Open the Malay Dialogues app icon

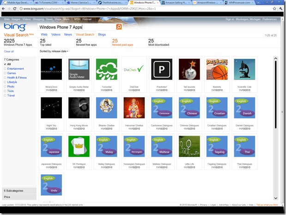[x=107, y=146]
